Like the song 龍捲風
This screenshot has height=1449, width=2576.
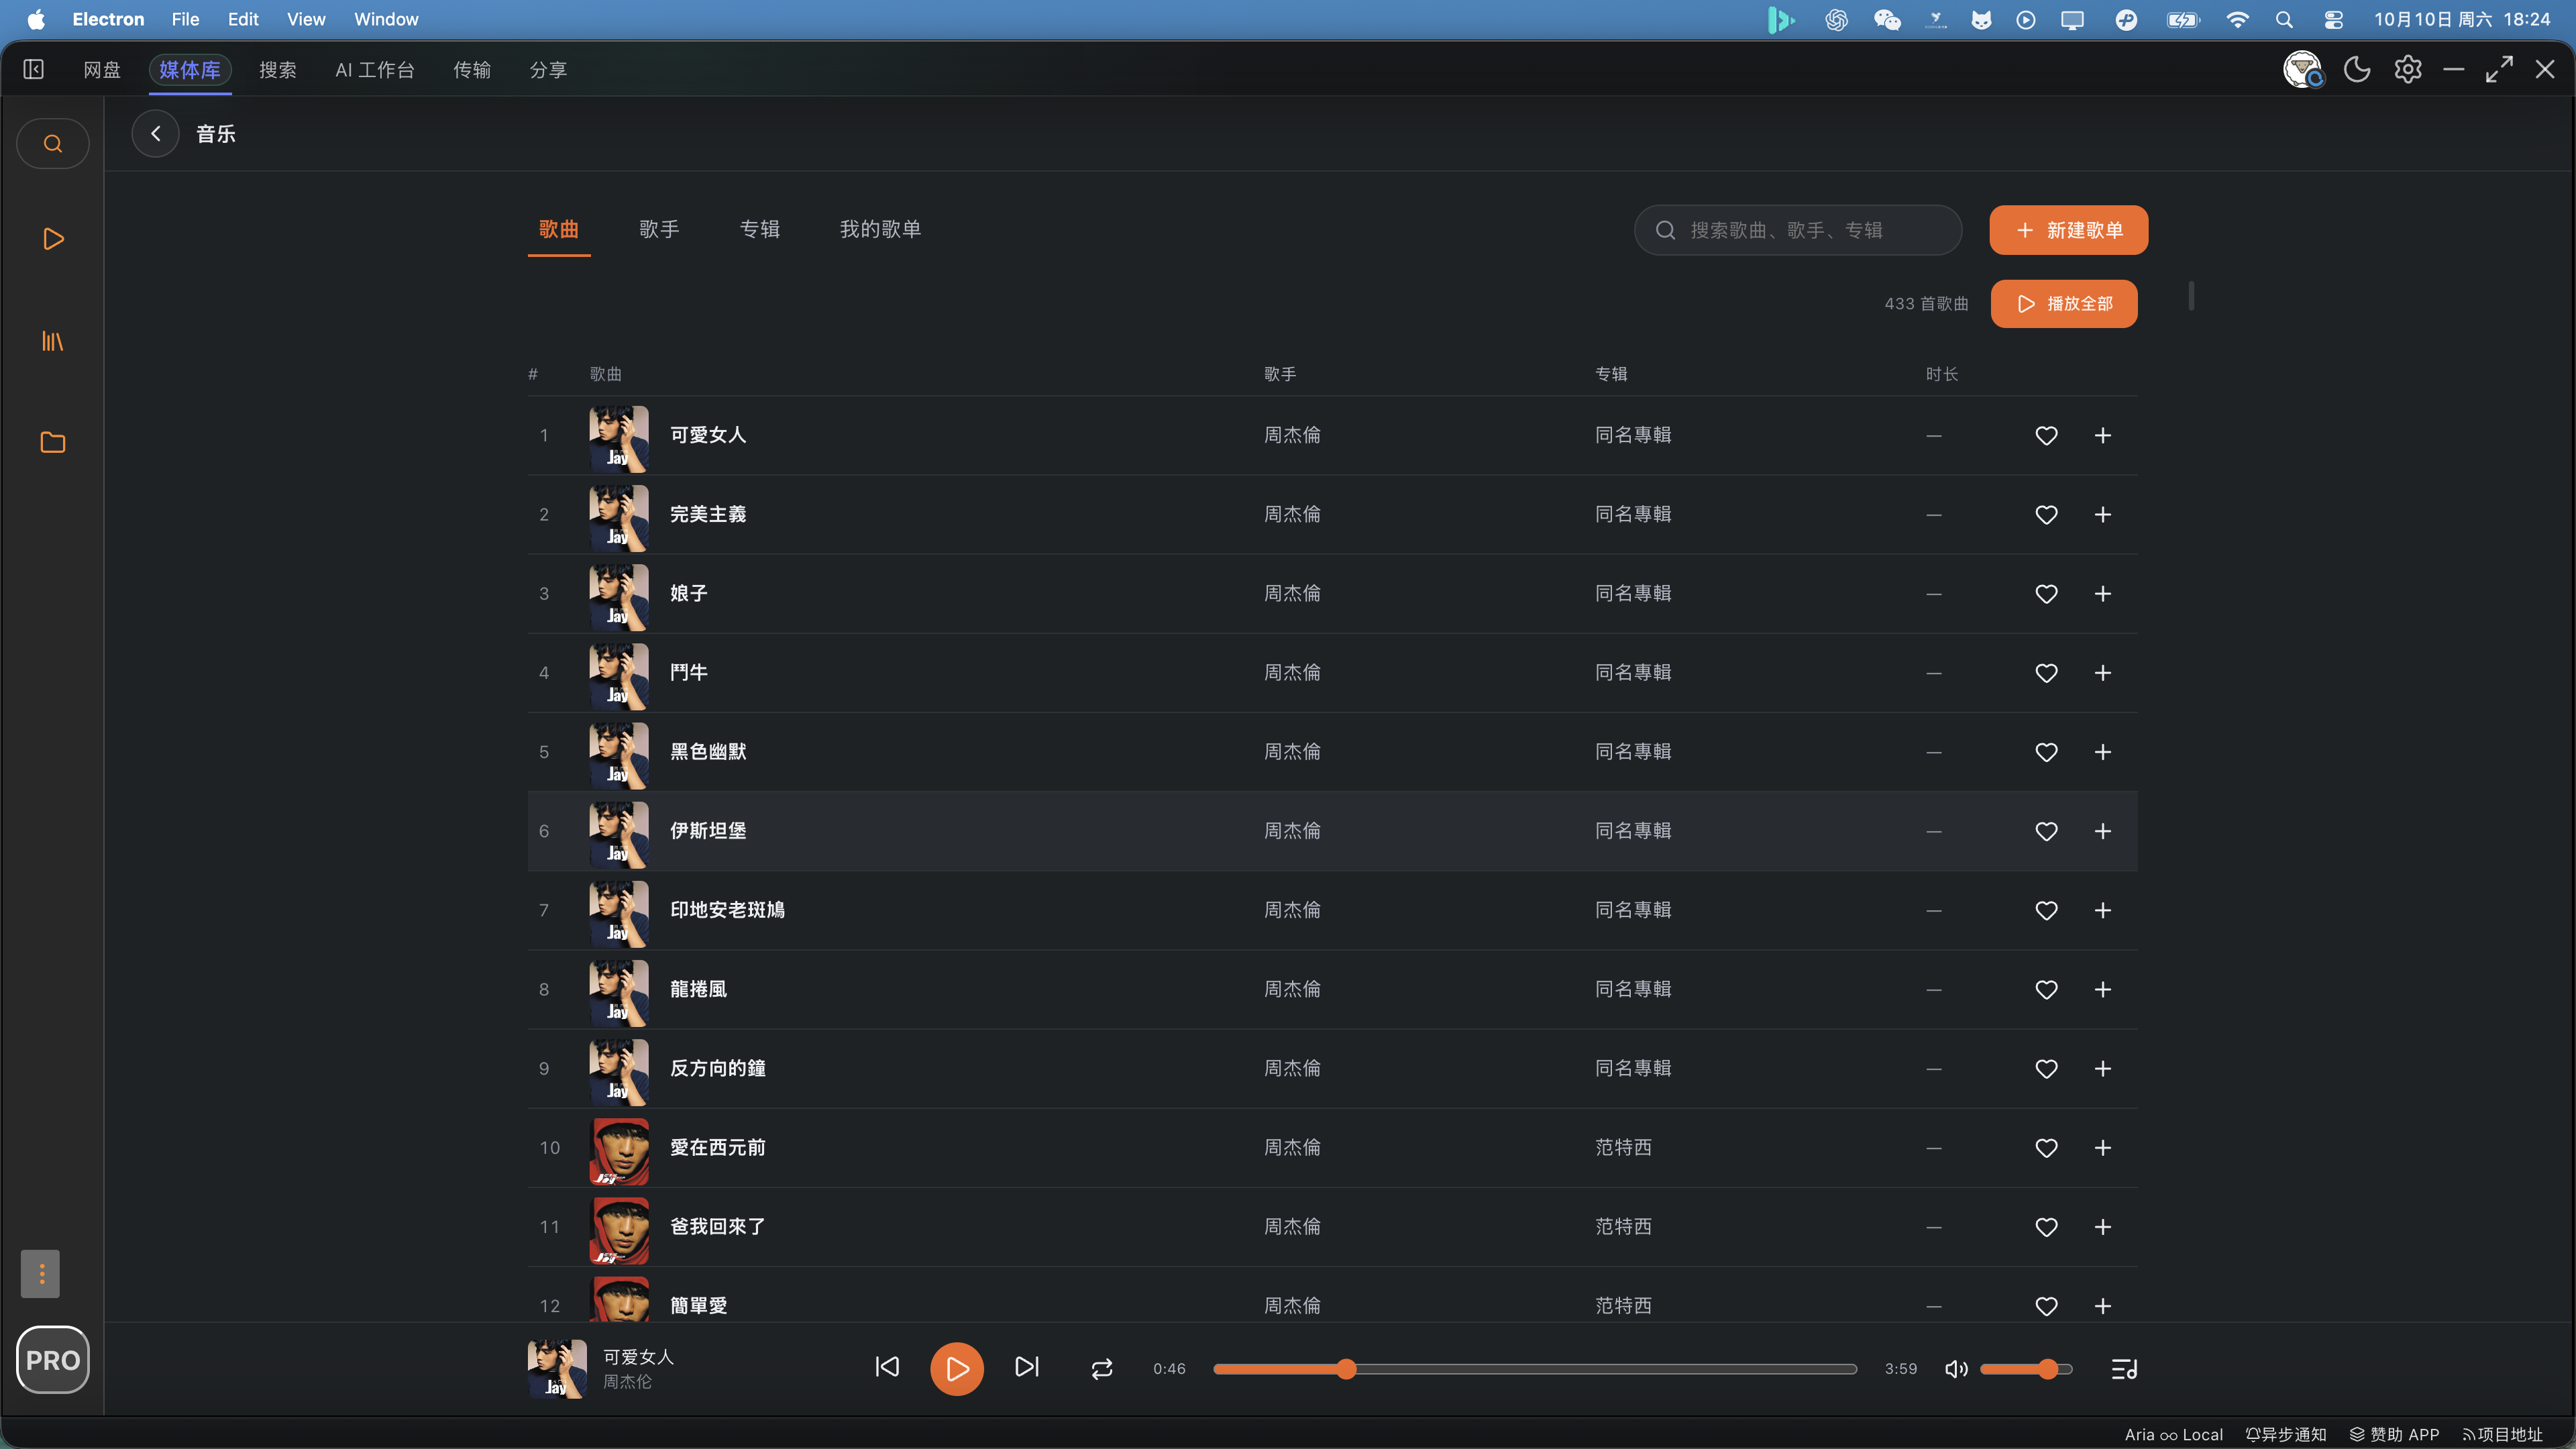point(2047,989)
